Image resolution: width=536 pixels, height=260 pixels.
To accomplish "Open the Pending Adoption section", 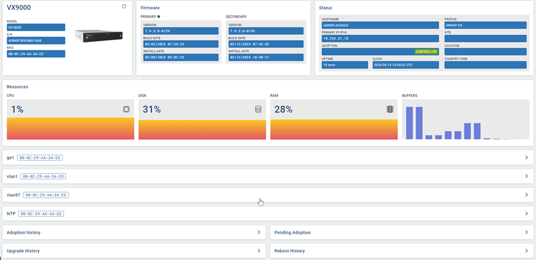I will (x=526, y=232).
